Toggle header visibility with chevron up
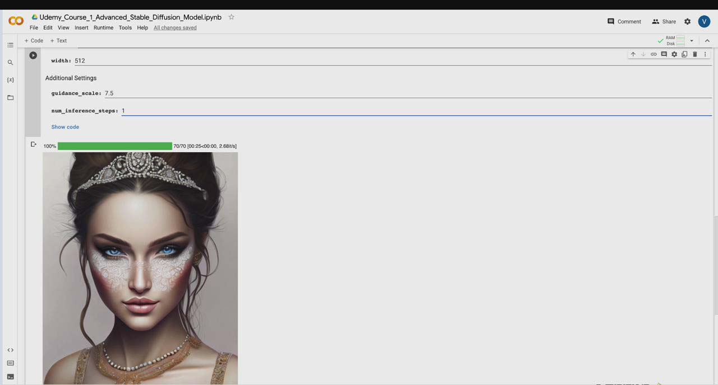Image resolution: width=718 pixels, height=385 pixels. (x=707, y=41)
